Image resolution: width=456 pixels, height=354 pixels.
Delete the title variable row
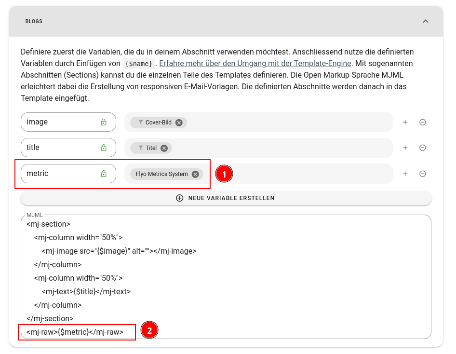point(422,148)
